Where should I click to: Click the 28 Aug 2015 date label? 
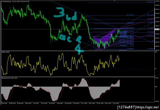[68, 103]
